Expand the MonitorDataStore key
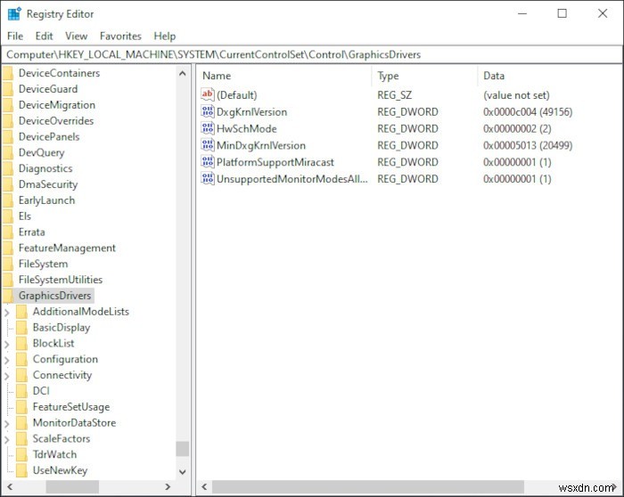The image size is (624, 497). click(7, 424)
